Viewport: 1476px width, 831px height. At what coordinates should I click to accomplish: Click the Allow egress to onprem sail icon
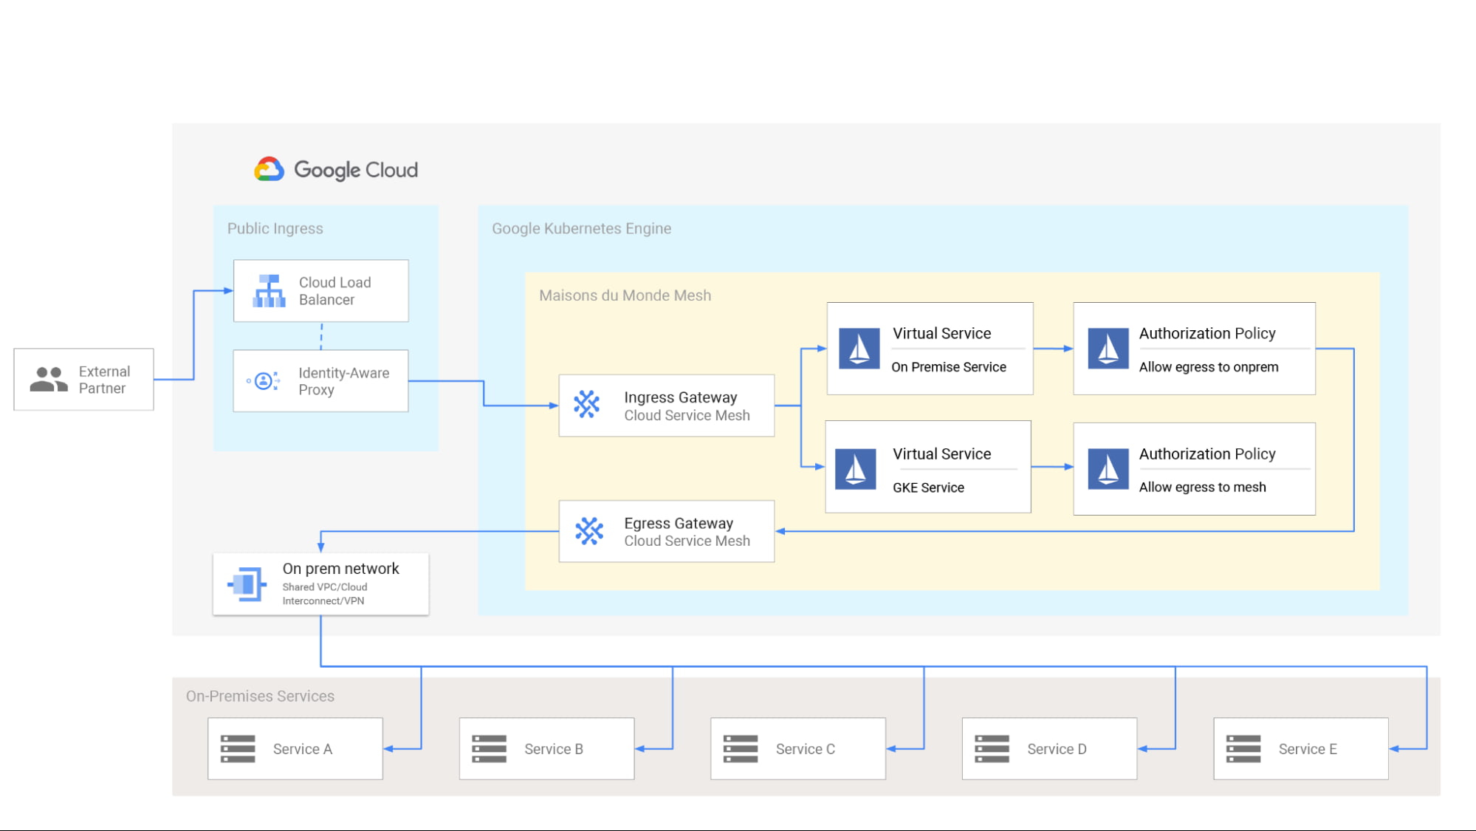(x=1108, y=349)
